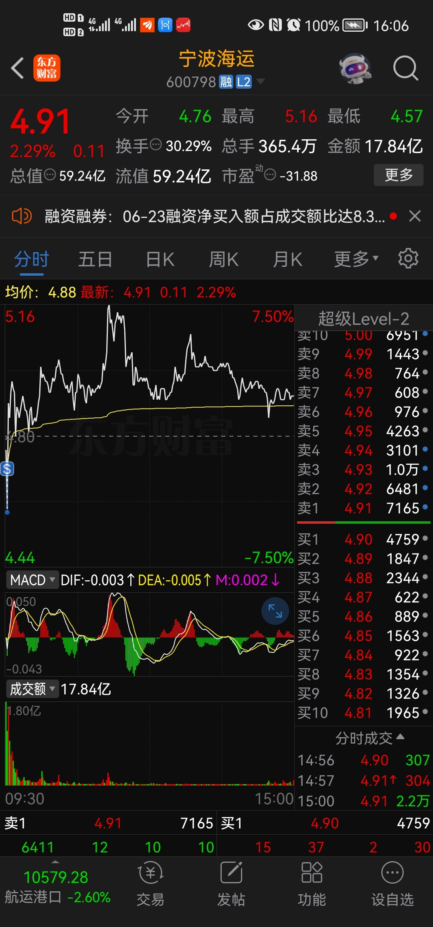The width and height of the screenshot is (433, 927).
Task: Select 卖10 order row at 5.00
Action: pos(364,335)
